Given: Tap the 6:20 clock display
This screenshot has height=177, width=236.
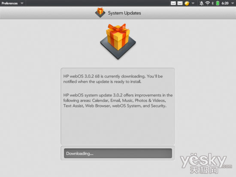Looking at the screenshot, I should (x=225, y=3).
